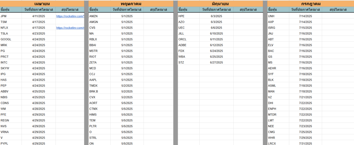This screenshot has height=145, width=354.
Task: Select the PLTR ticker cell
Action: pyautogui.click(x=100, y=126)
